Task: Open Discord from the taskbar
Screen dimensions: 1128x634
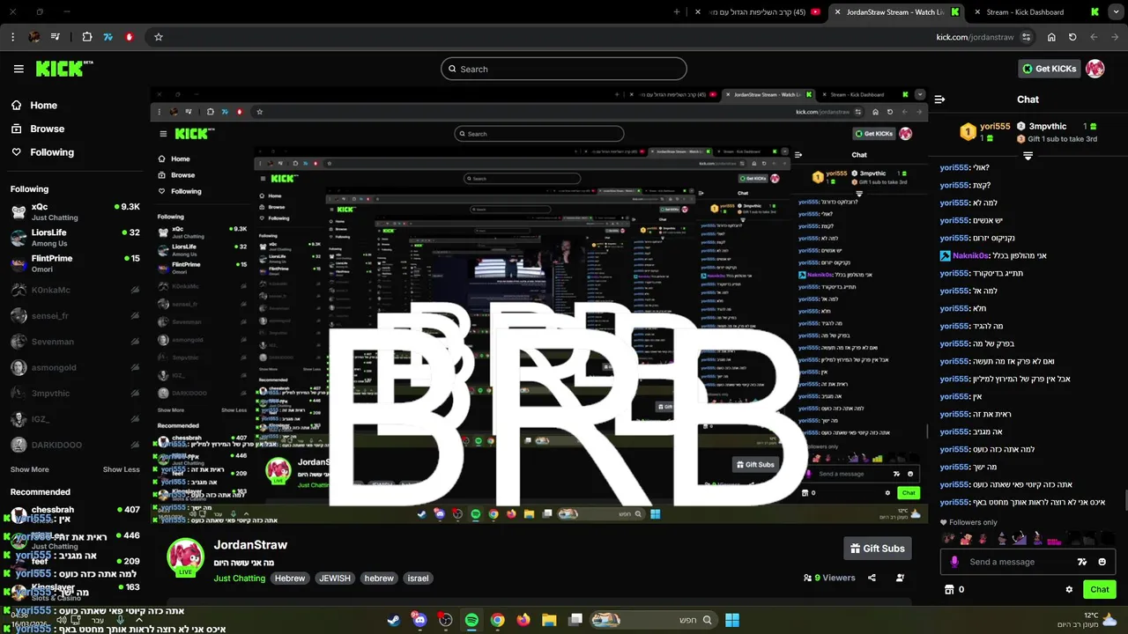Action: tap(419, 620)
